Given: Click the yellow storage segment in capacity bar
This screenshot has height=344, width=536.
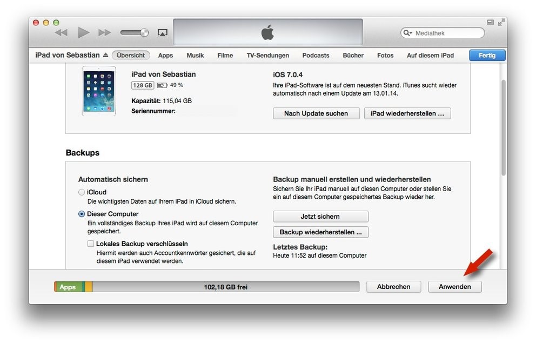Looking at the screenshot, I should [x=89, y=287].
